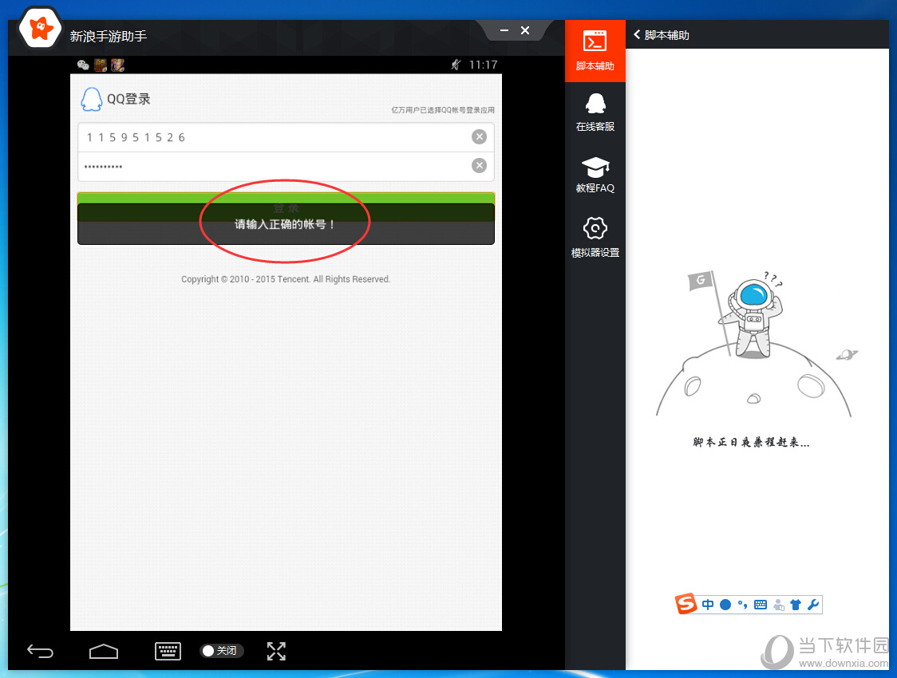This screenshot has width=897, height=678.
Task: Open Sogou skin shirt icon
Action: (796, 605)
